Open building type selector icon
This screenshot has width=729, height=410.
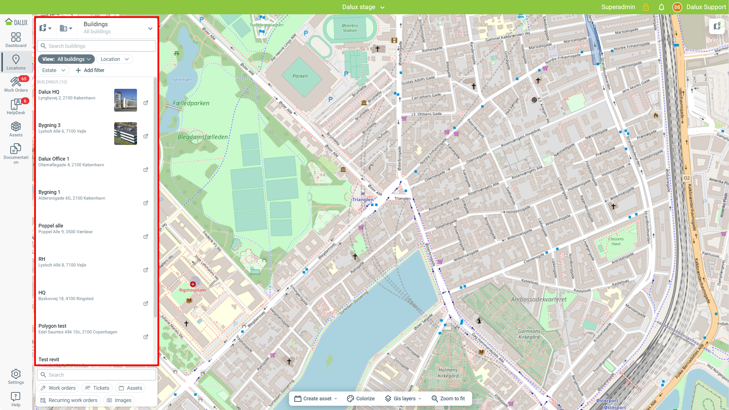(x=66, y=28)
